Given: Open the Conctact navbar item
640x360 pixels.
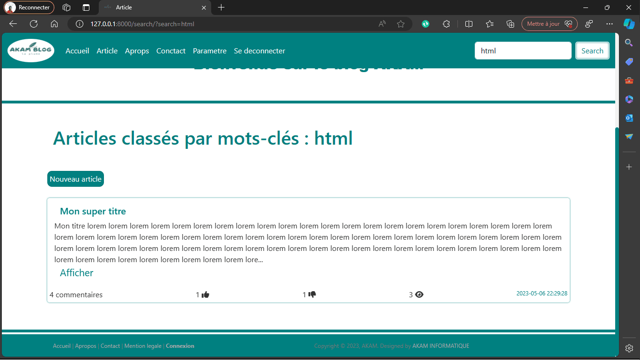Looking at the screenshot, I should [x=171, y=51].
